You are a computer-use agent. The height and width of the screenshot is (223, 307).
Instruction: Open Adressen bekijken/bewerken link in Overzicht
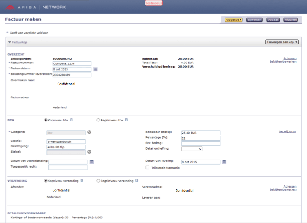[283, 60]
